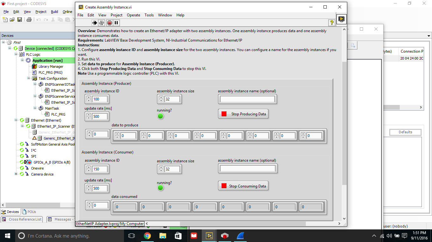
Task: Open the Tools menu in LabVIEW
Action: (149, 15)
